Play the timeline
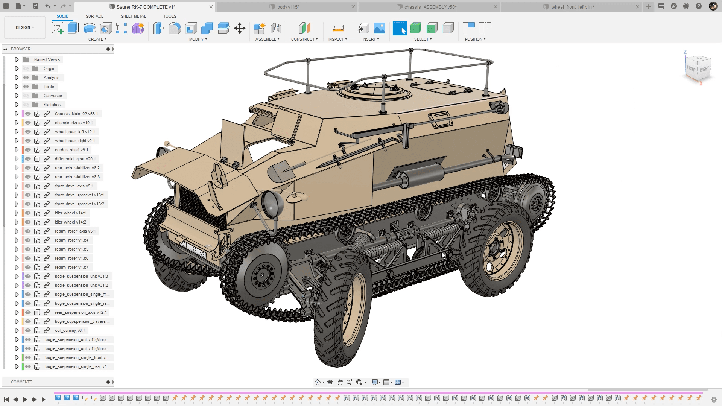 click(x=25, y=400)
